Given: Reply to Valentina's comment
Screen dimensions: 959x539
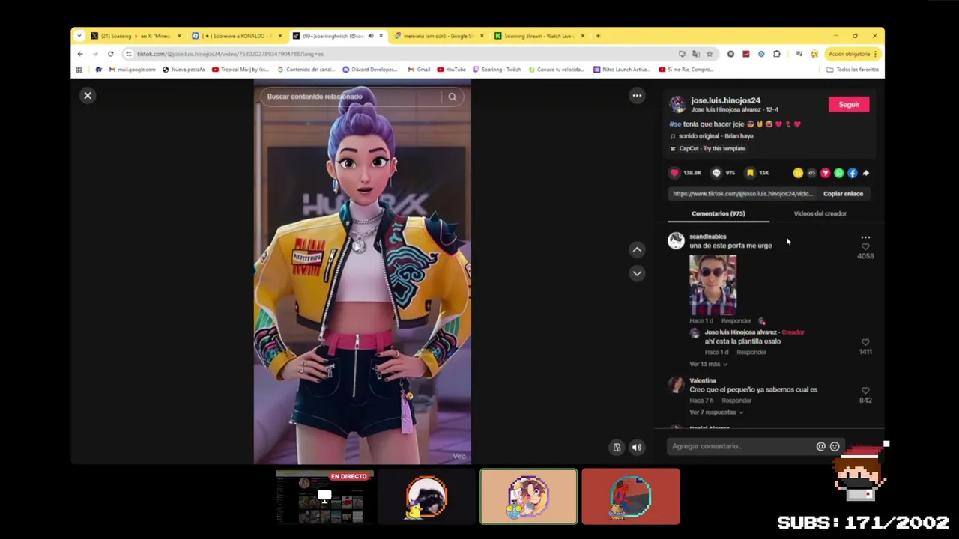Looking at the screenshot, I should 736,401.
